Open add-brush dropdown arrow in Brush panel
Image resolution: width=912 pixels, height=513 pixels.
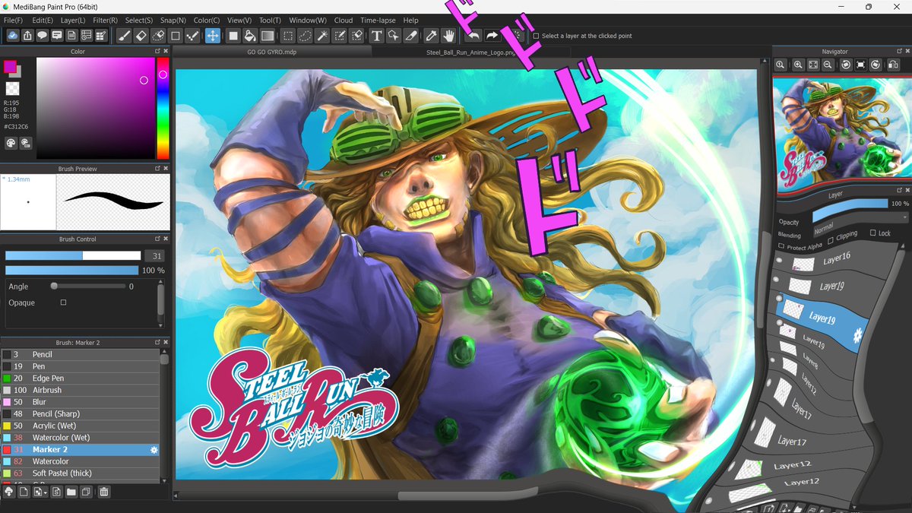46,493
